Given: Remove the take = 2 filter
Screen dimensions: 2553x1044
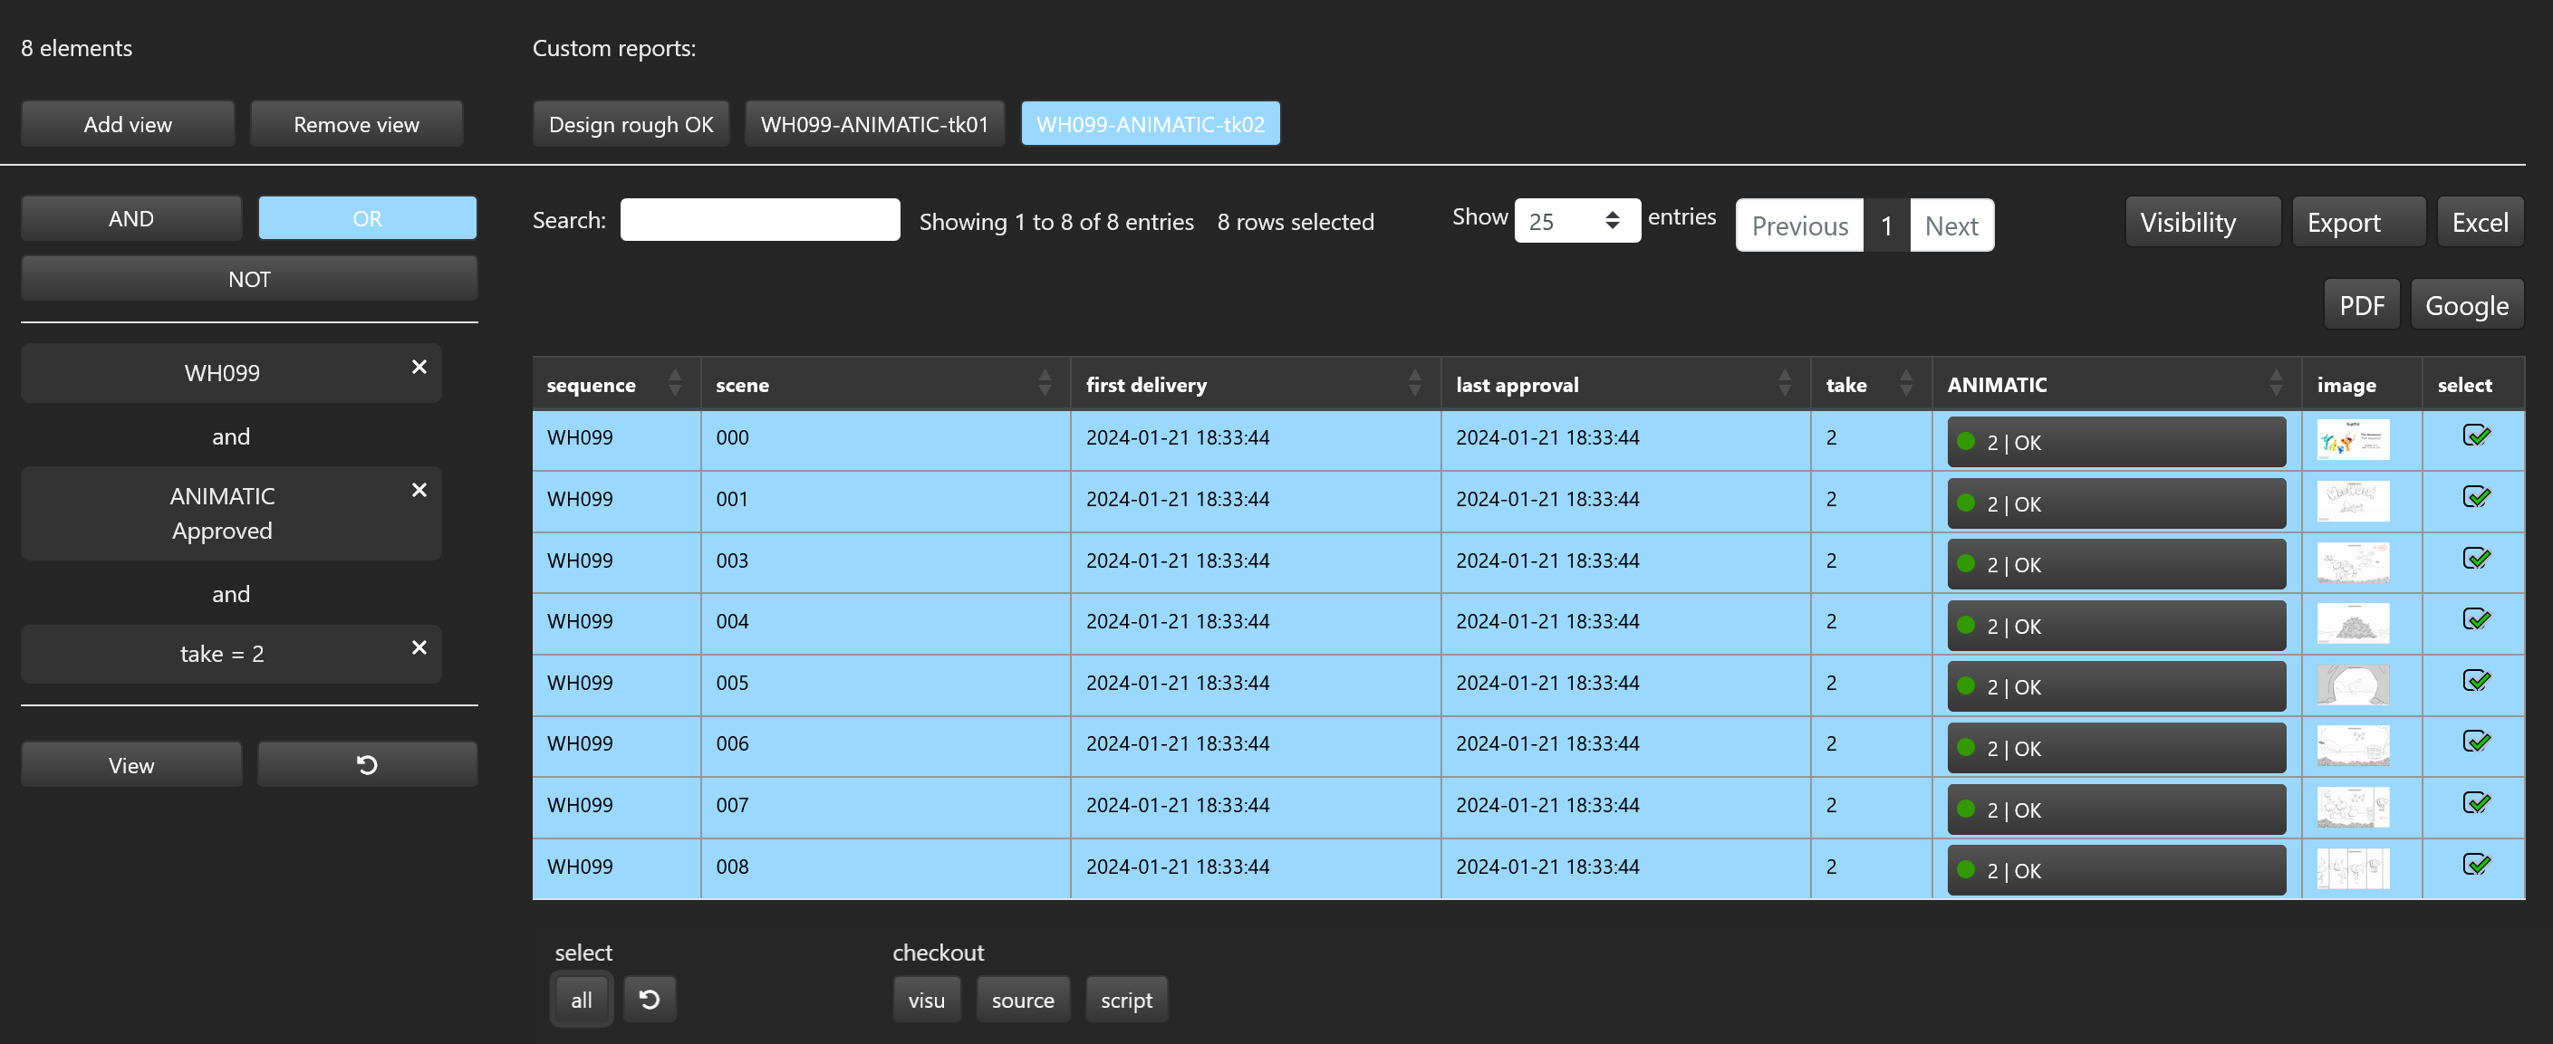Looking at the screenshot, I should point(419,647).
